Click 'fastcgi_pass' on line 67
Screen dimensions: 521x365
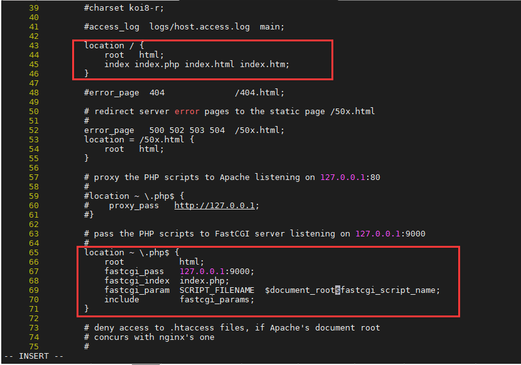pos(134,272)
